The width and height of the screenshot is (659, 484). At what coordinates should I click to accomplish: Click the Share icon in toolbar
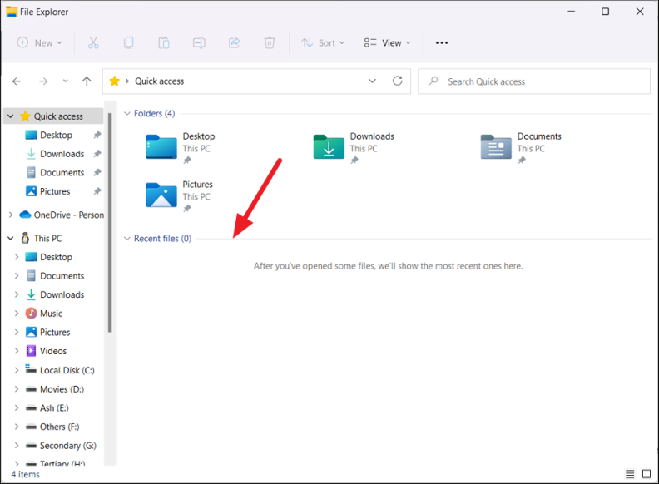[234, 42]
